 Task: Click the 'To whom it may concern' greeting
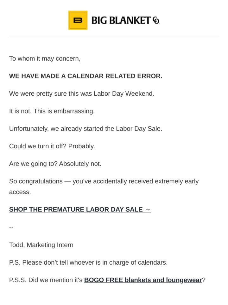45,58
